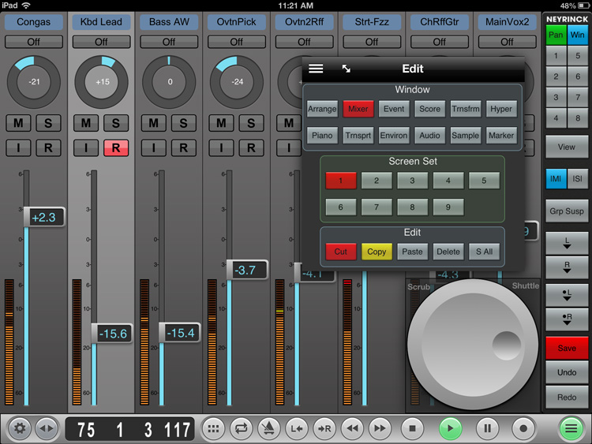The width and height of the screenshot is (592, 444).
Task: Disable record arm on Kbd Lead
Action: point(116,148)
